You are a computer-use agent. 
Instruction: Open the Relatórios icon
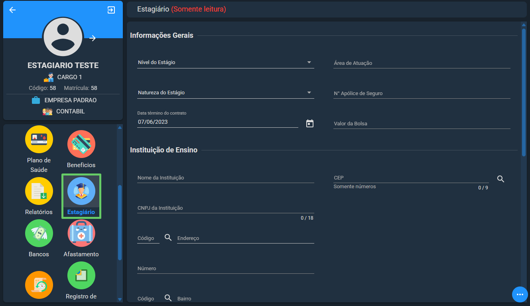click(x=39, y=191)
